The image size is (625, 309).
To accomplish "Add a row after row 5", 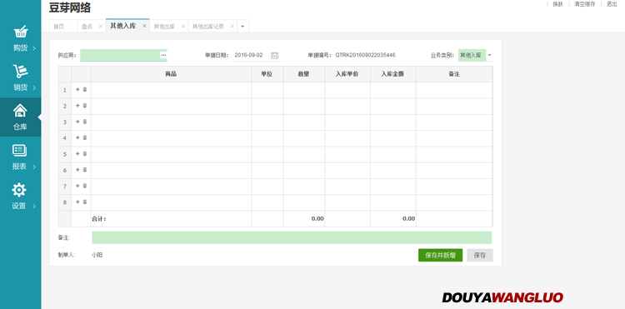I will pyautogui.click(x=77, y=154).
